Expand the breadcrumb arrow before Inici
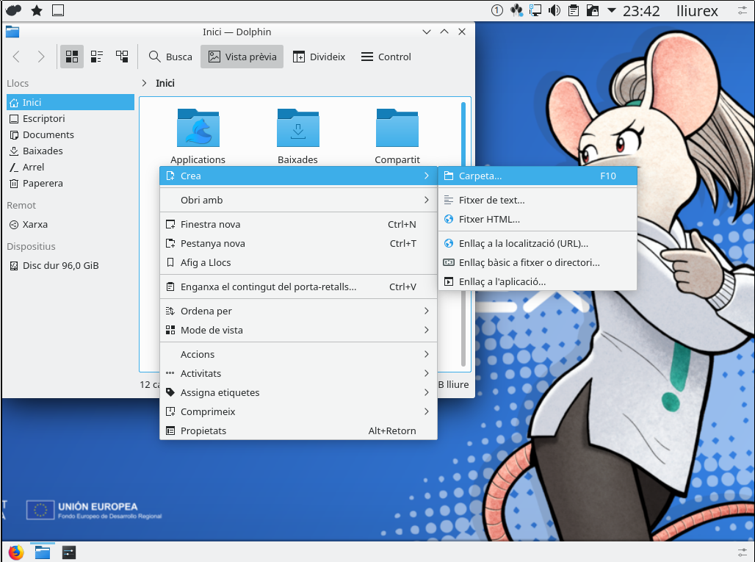Viewport: 755px width, 562px height. [x=144, y=83]
